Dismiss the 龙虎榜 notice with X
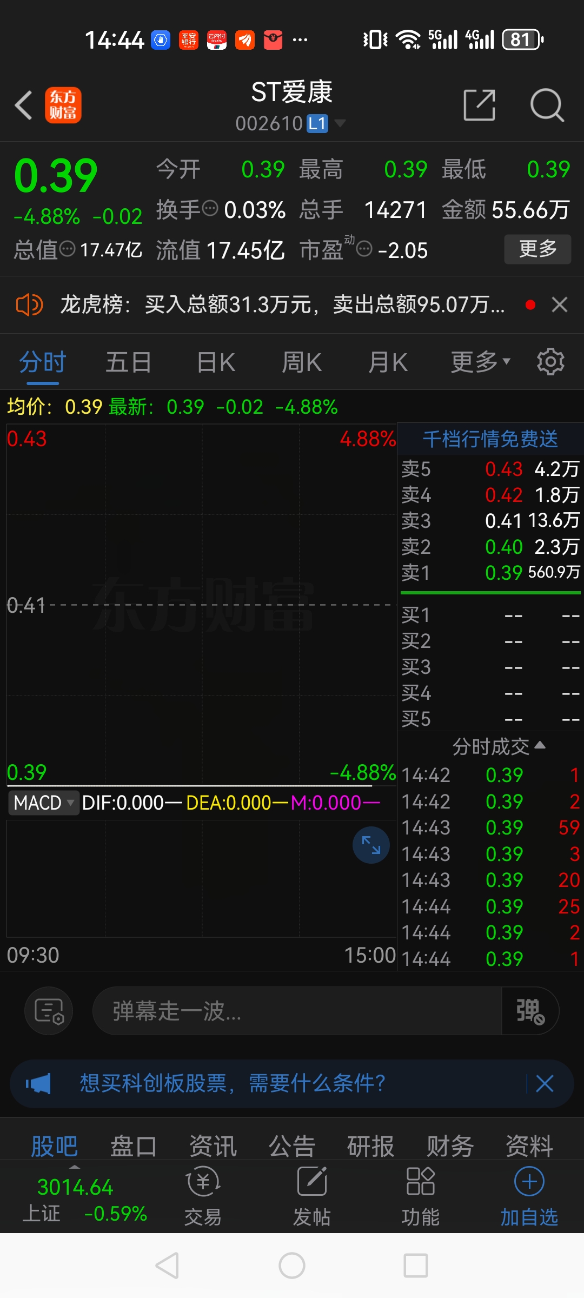This screenshot has height=1298, width=584. tap(560, 305)
